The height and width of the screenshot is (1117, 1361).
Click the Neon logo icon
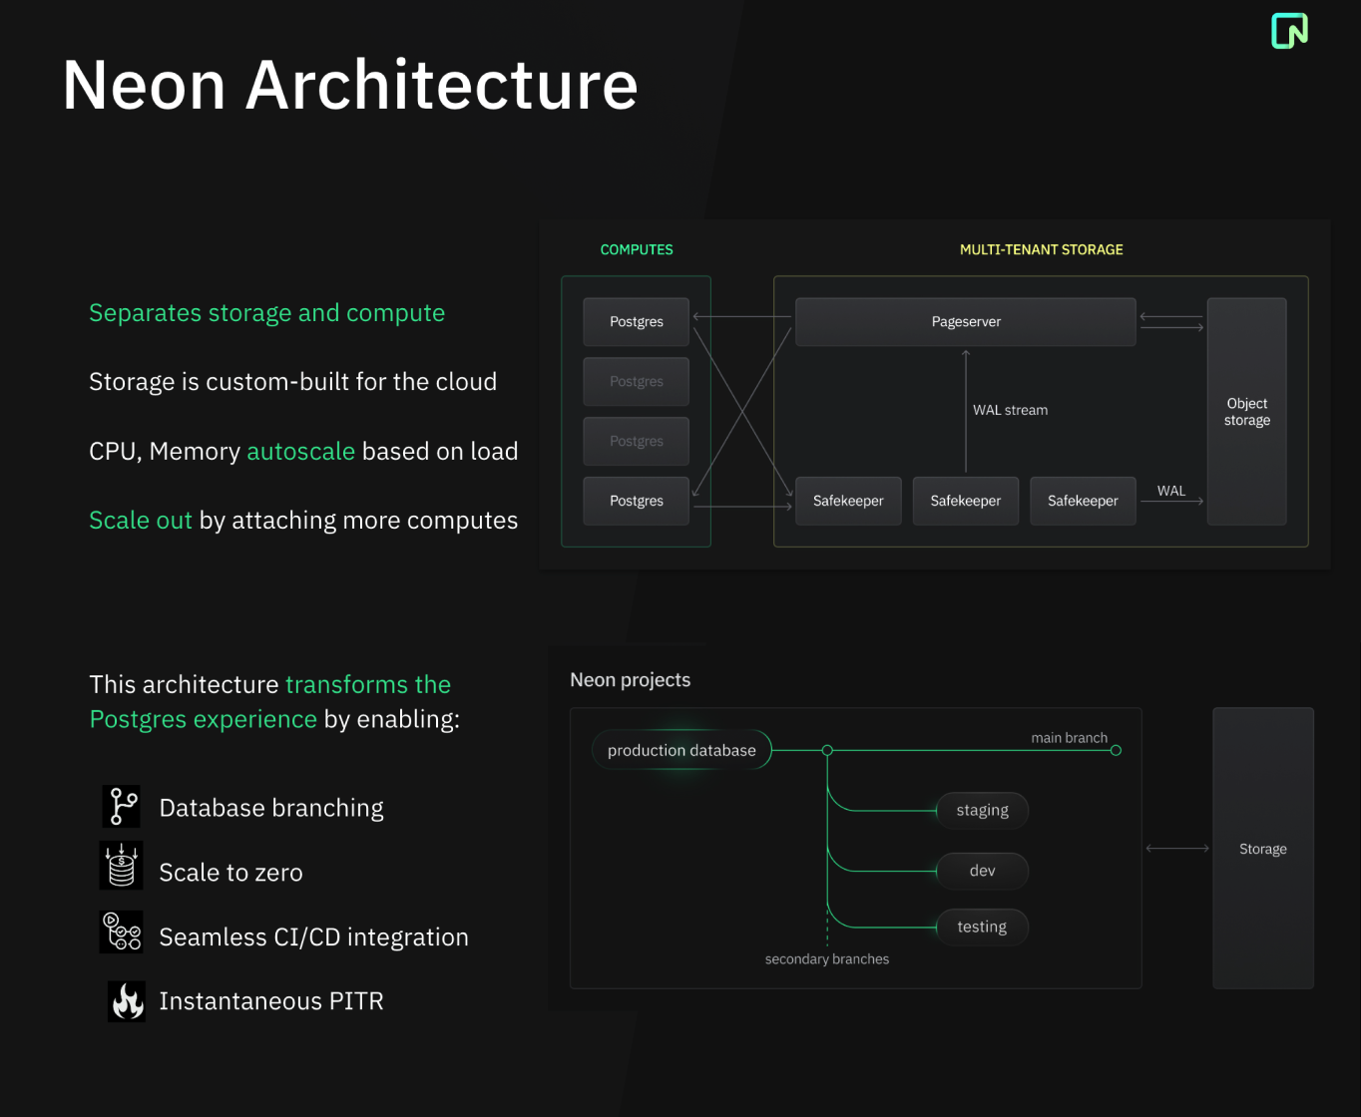pyautogui.click(x=1289, y=30)
